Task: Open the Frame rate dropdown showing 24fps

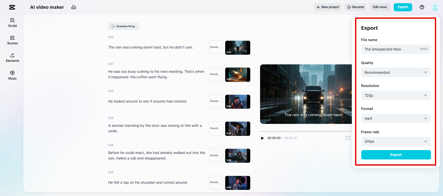Action: coord(396,141)
